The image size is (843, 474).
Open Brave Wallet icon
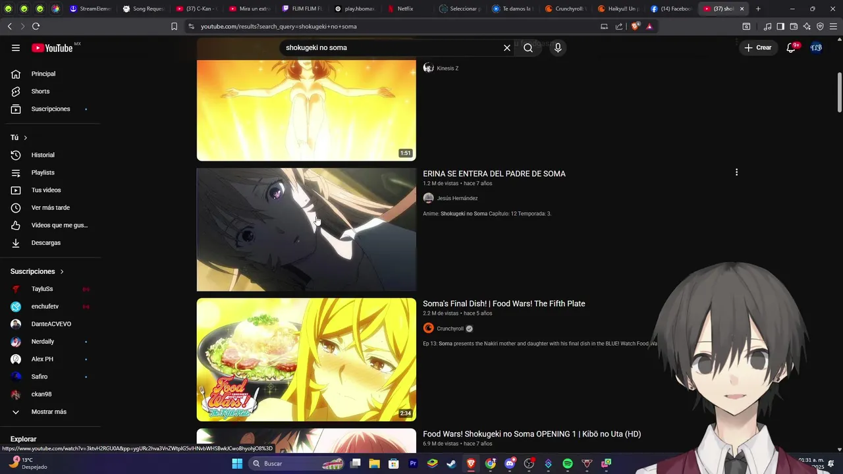[794, 26]
